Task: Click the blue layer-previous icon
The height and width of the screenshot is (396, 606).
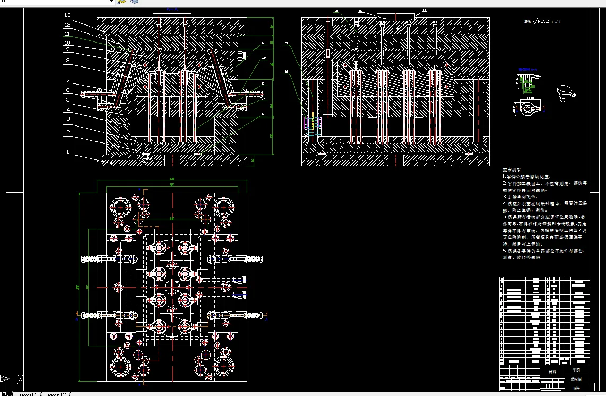Action: [x=134, y=2]
